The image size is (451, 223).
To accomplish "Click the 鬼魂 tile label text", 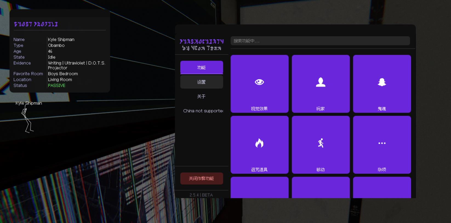I will 382,108.
